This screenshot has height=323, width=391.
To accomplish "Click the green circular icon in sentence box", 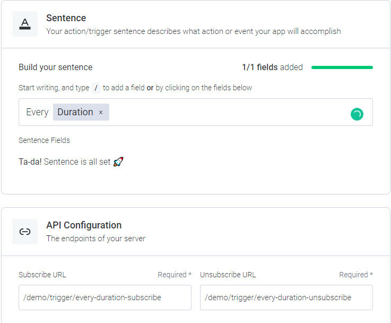I will [357, 114].
